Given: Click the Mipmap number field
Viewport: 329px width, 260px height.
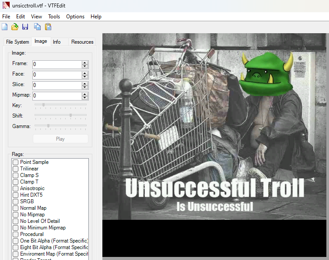Looking at the screenshot, I should click(57, 96).
